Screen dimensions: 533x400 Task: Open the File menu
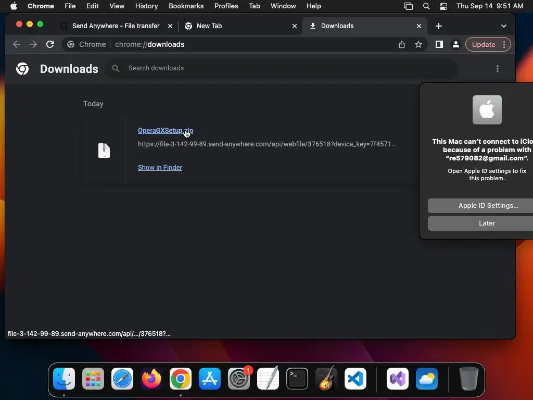click(x=70, y=6)
